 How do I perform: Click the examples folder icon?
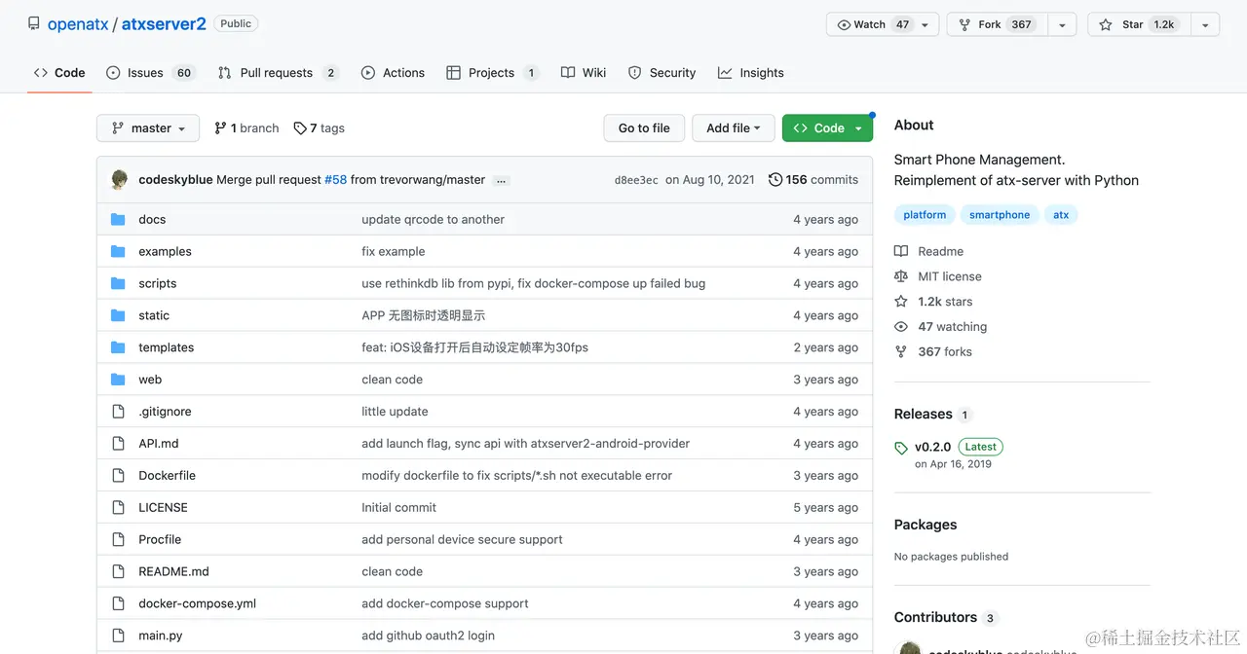(x=118, y=251)
